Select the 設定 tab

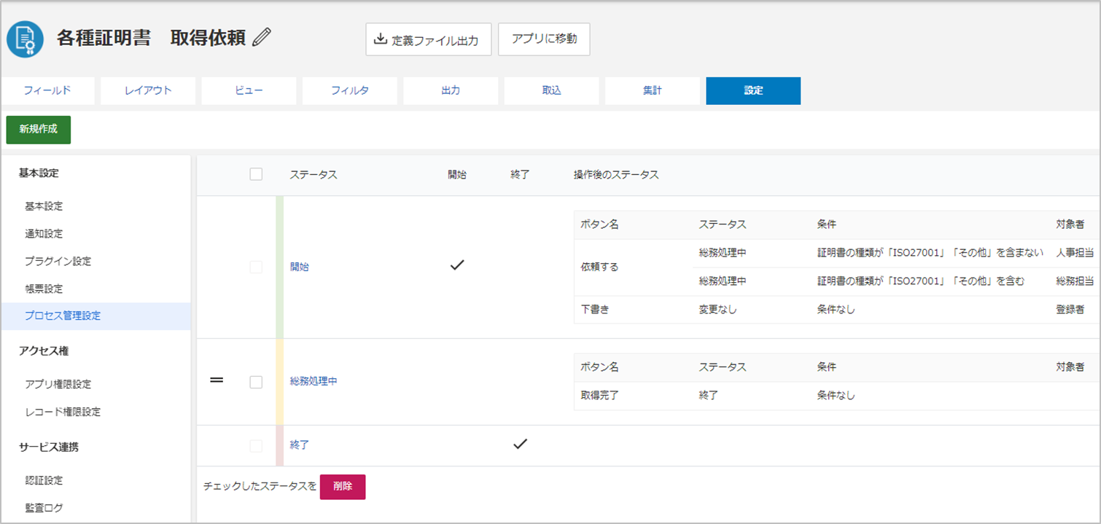click(x=753, y=91)
